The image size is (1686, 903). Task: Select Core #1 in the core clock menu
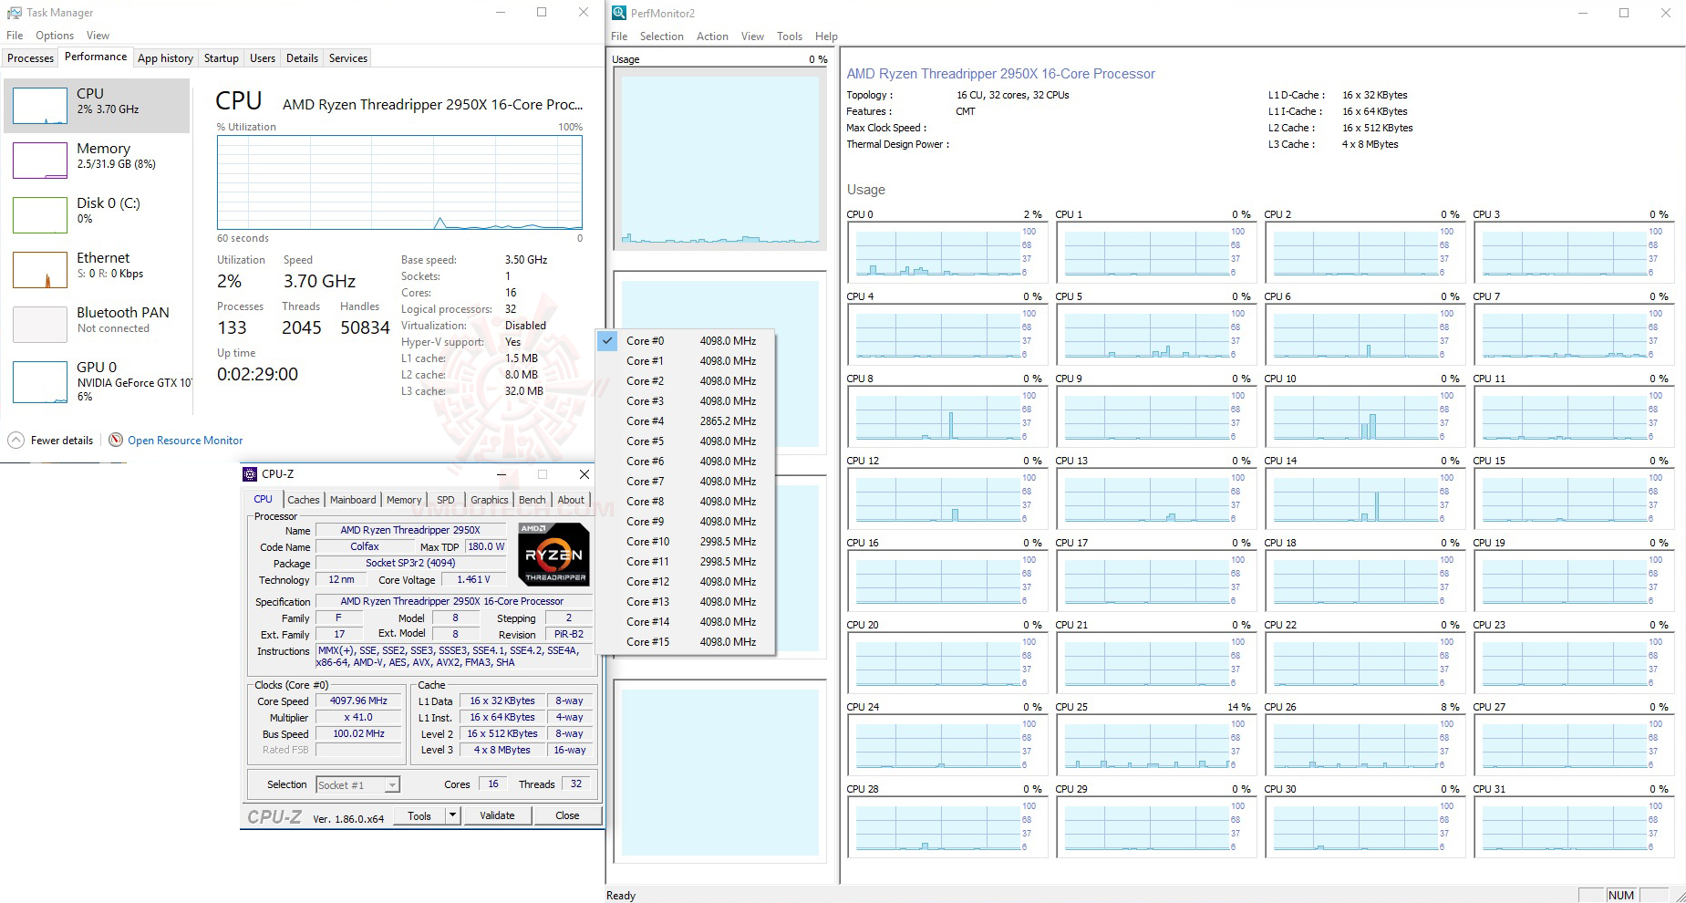coord(685,361)
